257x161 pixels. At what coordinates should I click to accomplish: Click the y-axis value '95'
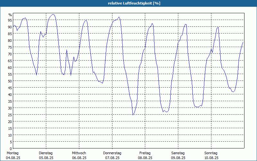(x=10, y=20)
